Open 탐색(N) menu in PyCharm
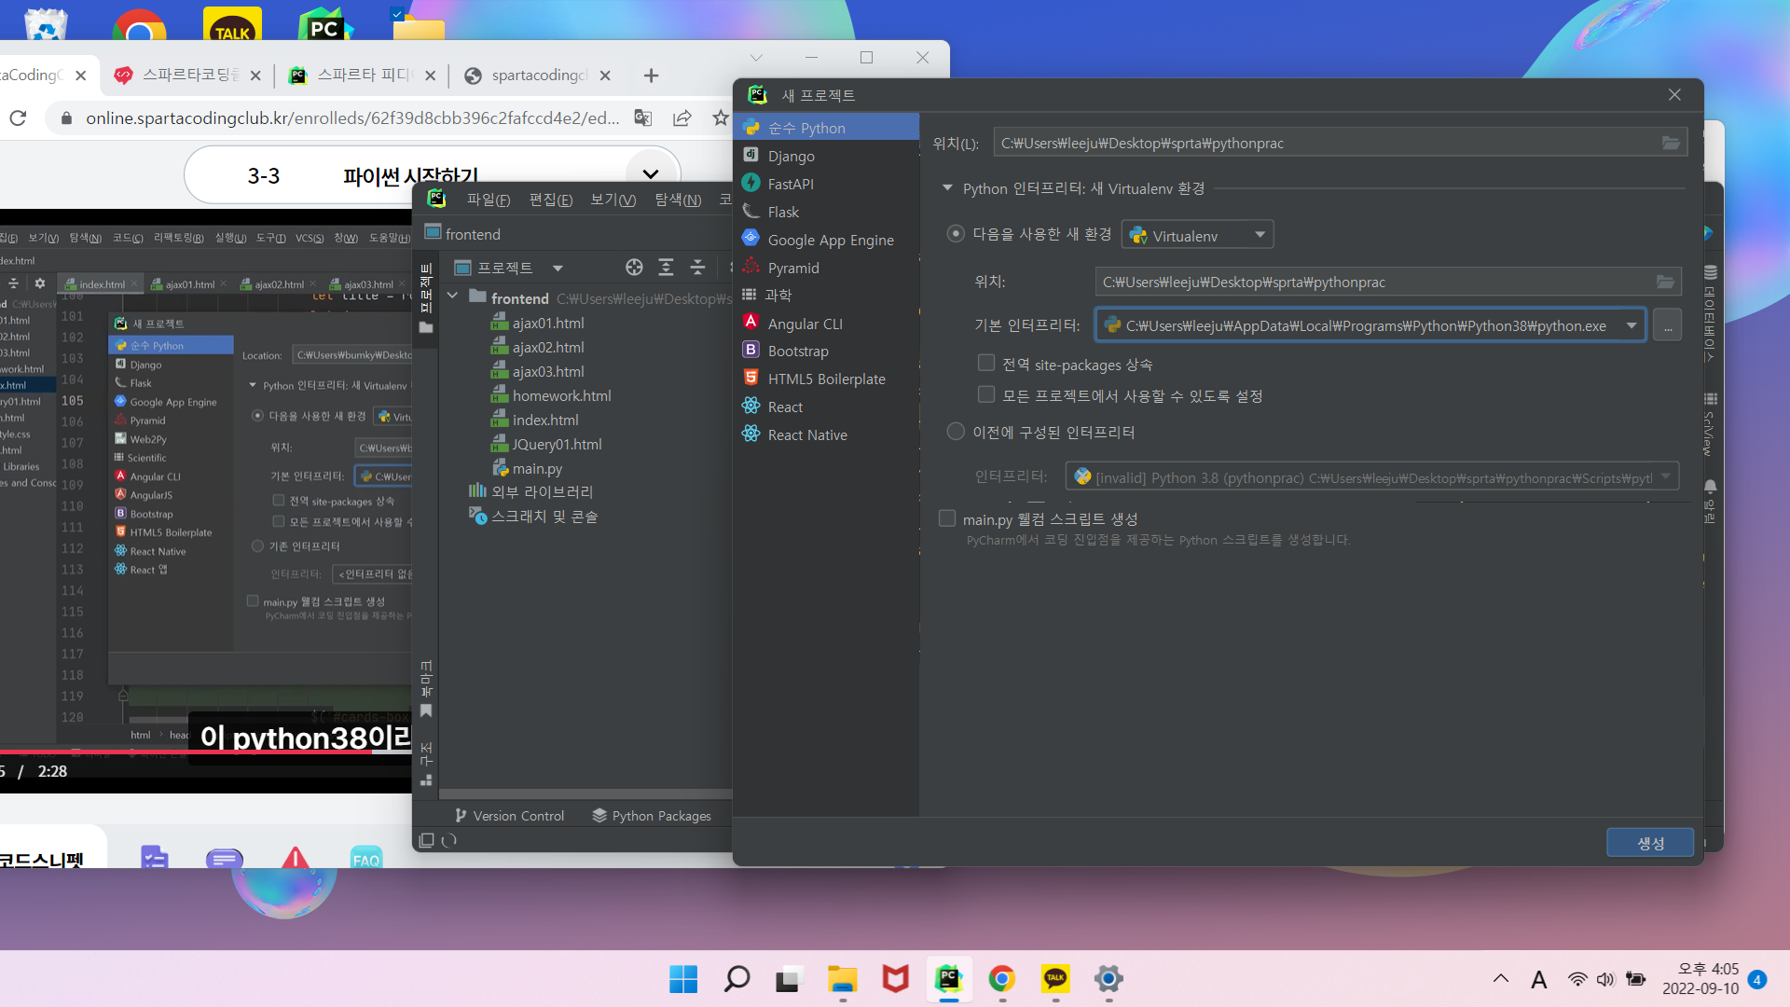The image size is (1790, 1007). pos(678,200)
